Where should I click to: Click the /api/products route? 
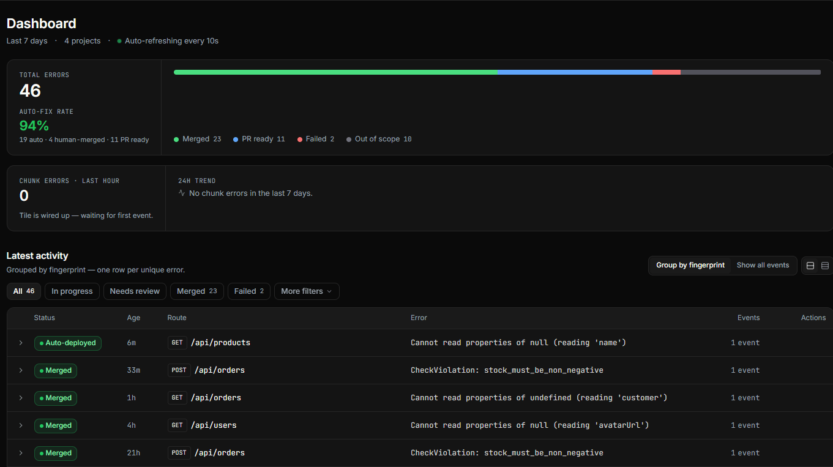point(220,343)
